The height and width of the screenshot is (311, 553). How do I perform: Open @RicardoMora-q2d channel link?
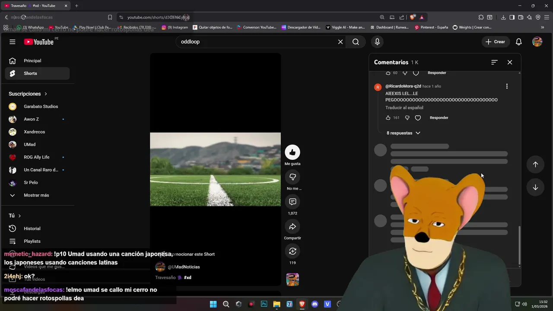click(403, 86)
